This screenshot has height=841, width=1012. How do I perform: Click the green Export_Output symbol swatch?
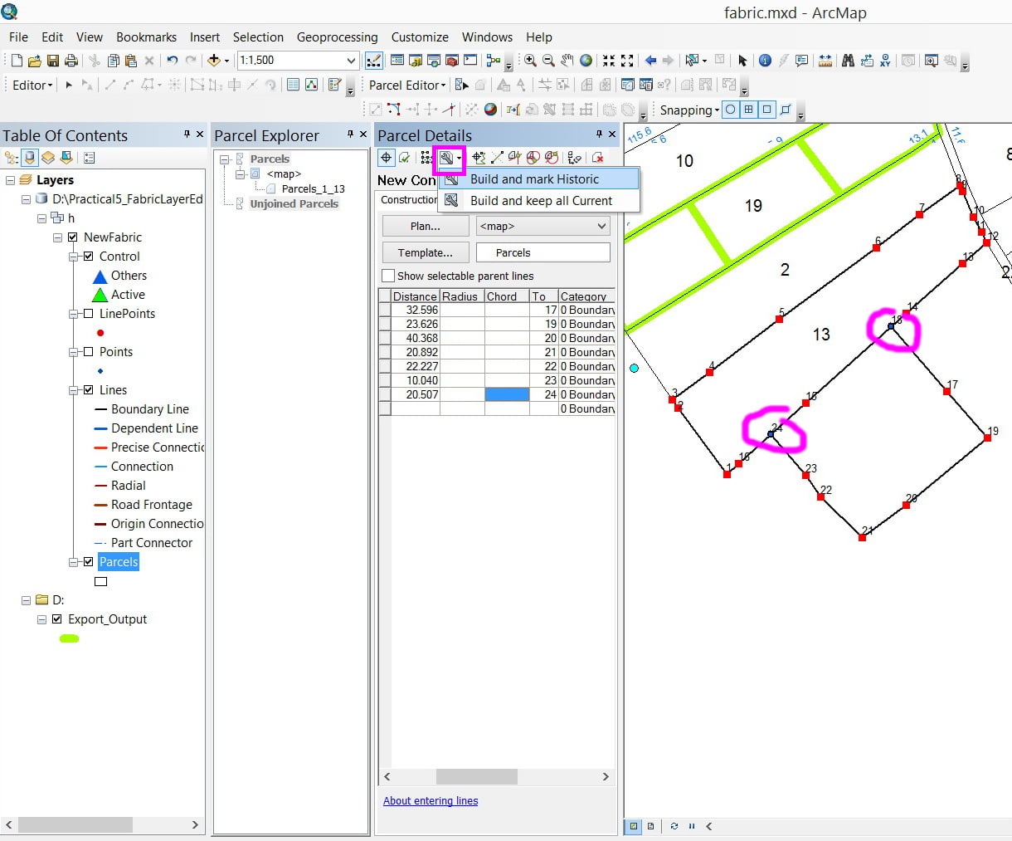coord(70,638)
